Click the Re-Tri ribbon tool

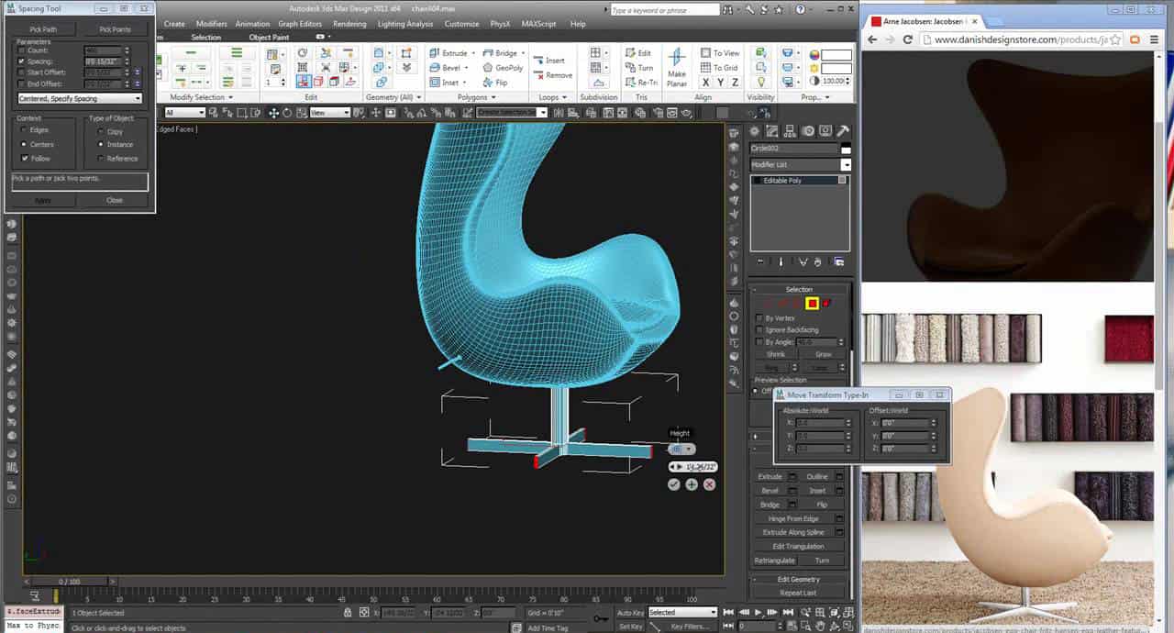click(639, 83)
